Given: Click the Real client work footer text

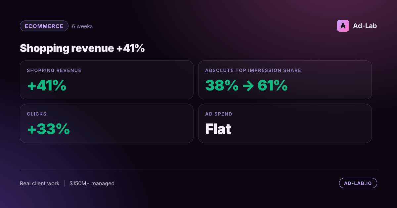Looking at the screenshot, I should pos(40,183).
